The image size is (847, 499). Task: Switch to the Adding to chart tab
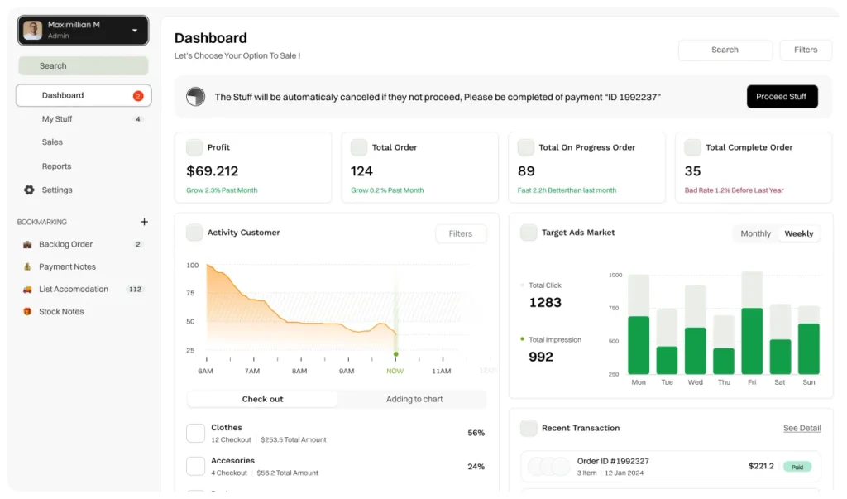(414, 399)
